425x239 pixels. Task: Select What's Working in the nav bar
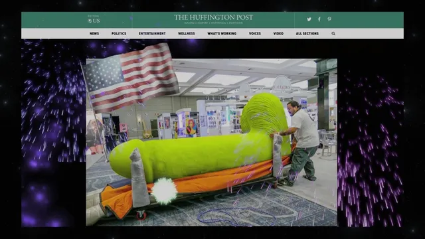click(222, 34)
